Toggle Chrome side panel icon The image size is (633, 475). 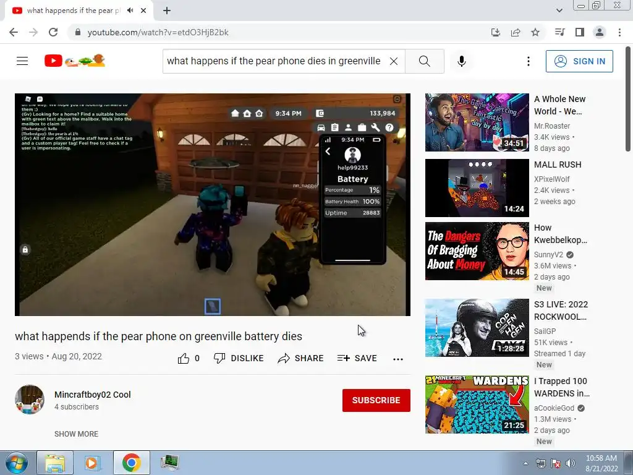tap(580, 32)
